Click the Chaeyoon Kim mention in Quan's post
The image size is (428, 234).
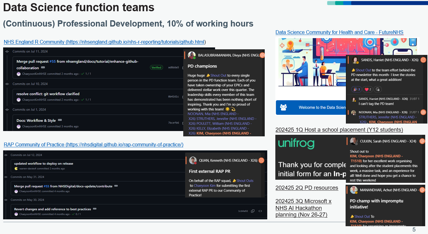[205, 186]
